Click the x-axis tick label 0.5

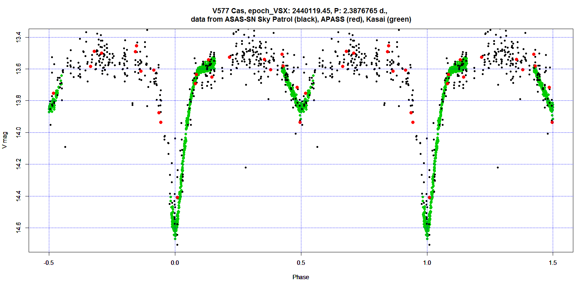click(301, 263)
